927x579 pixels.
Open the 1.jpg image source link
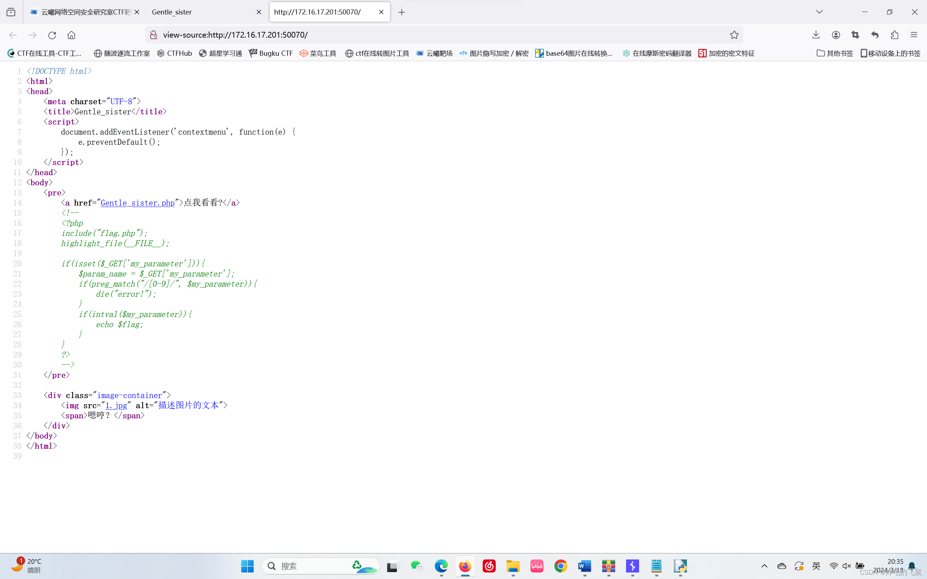pos(116,406)
